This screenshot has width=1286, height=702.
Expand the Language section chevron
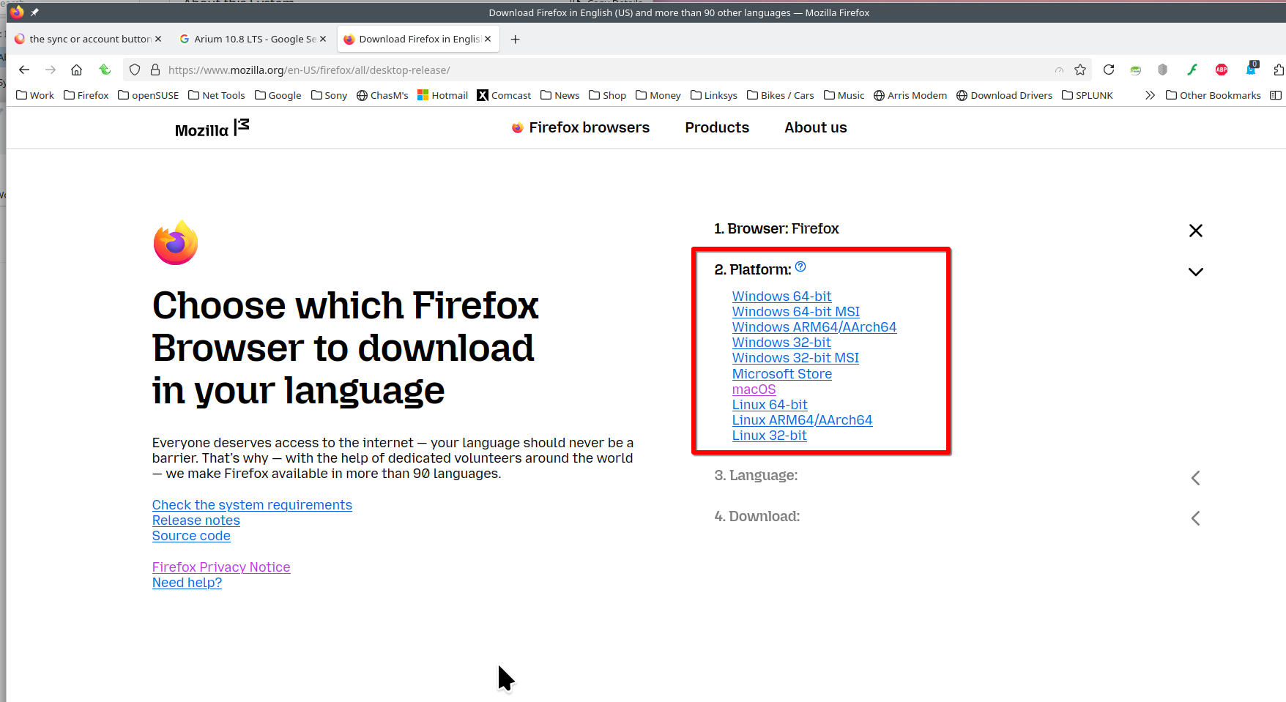[1196, 478]
